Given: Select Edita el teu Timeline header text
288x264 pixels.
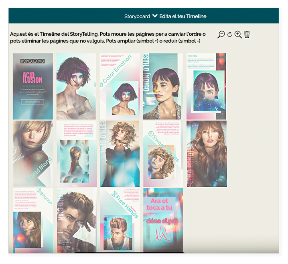Looking at the screenshot, I should (183, 16).
